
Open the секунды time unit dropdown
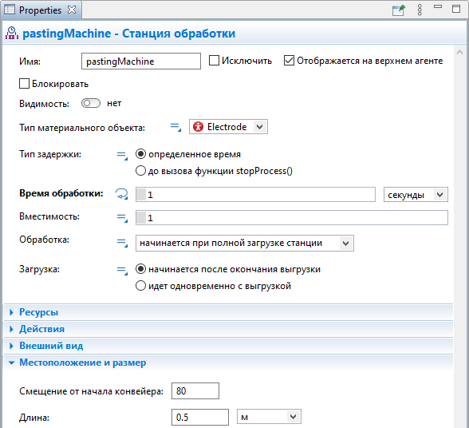(x=416, y=195)
